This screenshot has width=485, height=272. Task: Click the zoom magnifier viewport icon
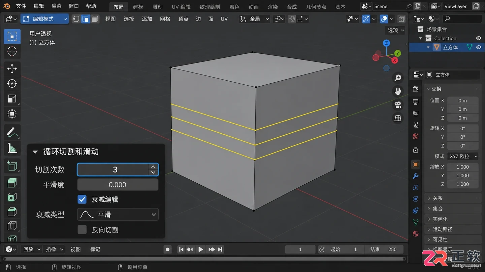point(398,78)
